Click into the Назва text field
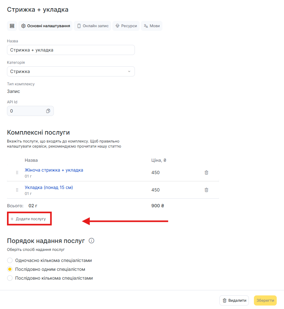Image resolution: width=284 pixels, height=309 pixels. [71, 50]
